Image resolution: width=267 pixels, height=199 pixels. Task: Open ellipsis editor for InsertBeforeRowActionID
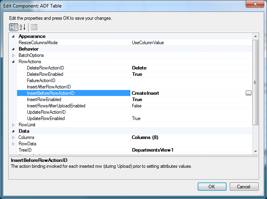[248, 93]
